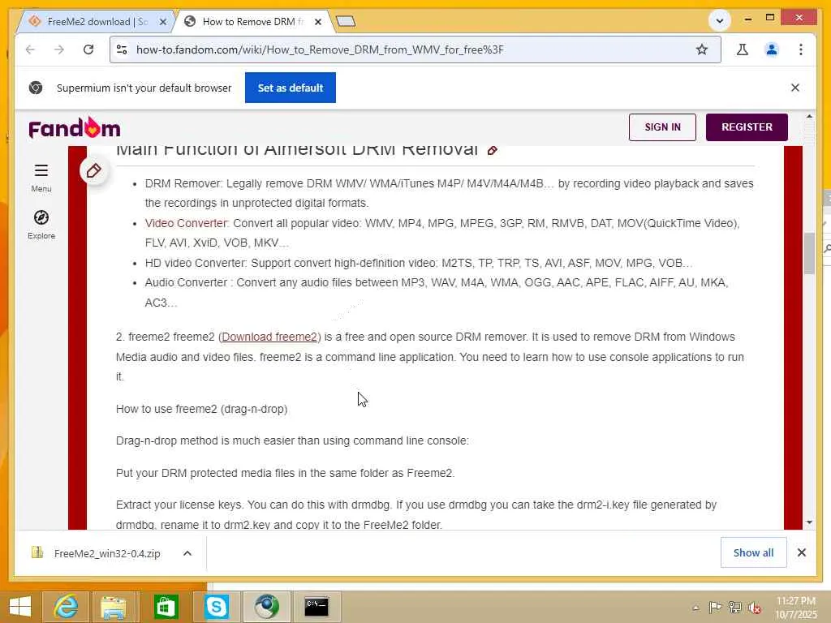Open the Video Converter link

pos(186,224)
